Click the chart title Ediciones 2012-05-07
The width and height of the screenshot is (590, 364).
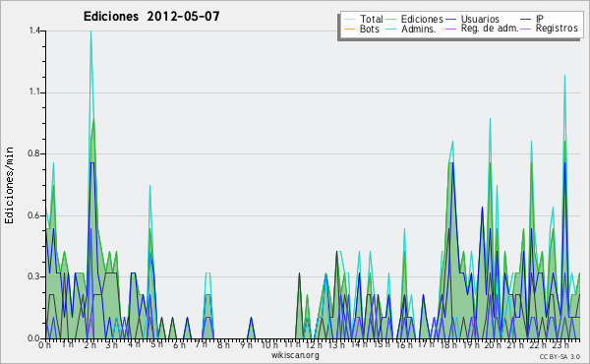click(x=151, y=17)
